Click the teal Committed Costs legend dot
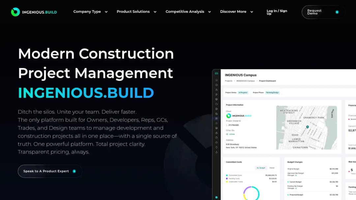 pyautogui.click(x=227, y=175)
